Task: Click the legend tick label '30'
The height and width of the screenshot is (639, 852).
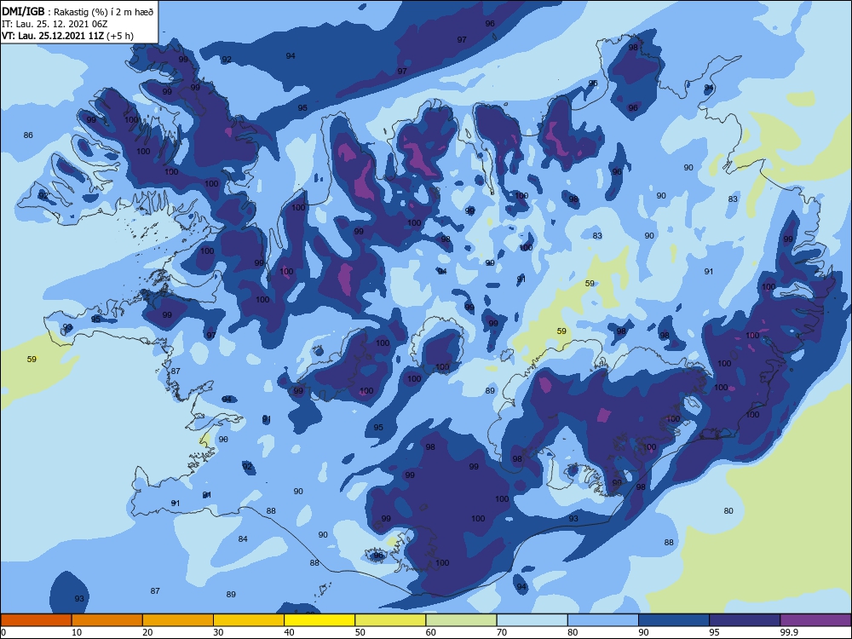Action: pos(218,632)
